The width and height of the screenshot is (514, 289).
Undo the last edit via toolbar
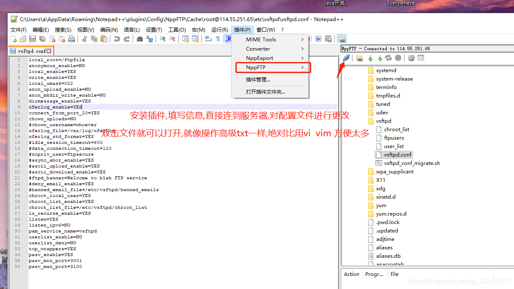coord(117,39)
